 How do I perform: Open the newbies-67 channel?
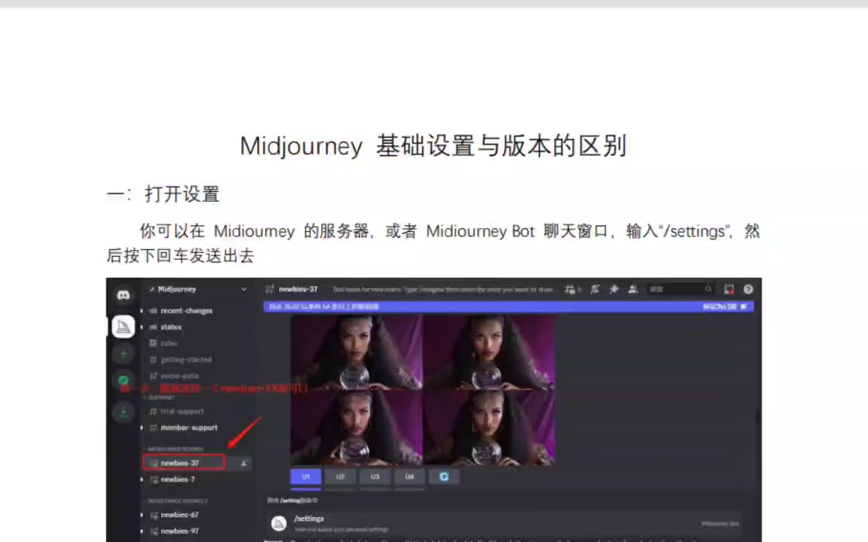coord(179,515)
